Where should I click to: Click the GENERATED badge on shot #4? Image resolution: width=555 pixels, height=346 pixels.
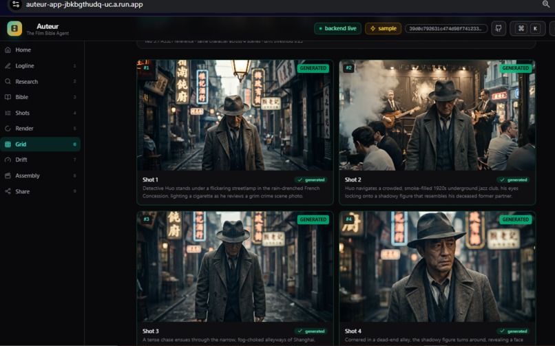[515, 219]
